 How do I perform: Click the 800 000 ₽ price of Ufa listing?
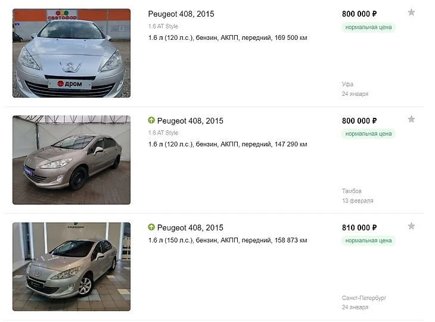click(x=359, y=14)
